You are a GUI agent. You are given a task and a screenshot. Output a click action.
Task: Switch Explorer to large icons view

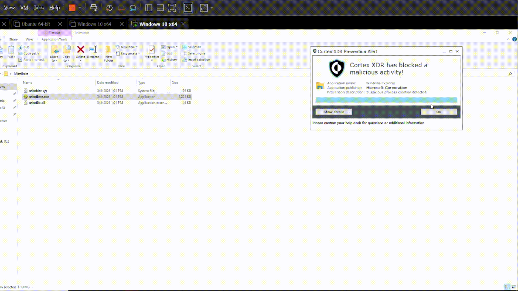(x=513, y=287)
